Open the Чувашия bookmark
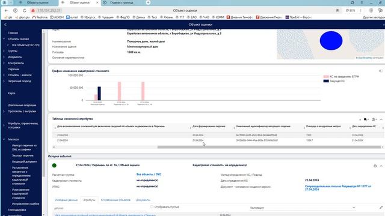Image resolution: width=385 pixels, height=216 pixels. click(x=106, y=17)
